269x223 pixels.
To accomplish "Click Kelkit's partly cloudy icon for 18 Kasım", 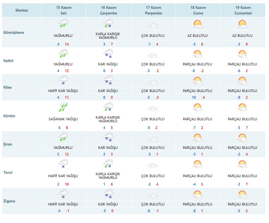I will point(197,54).
